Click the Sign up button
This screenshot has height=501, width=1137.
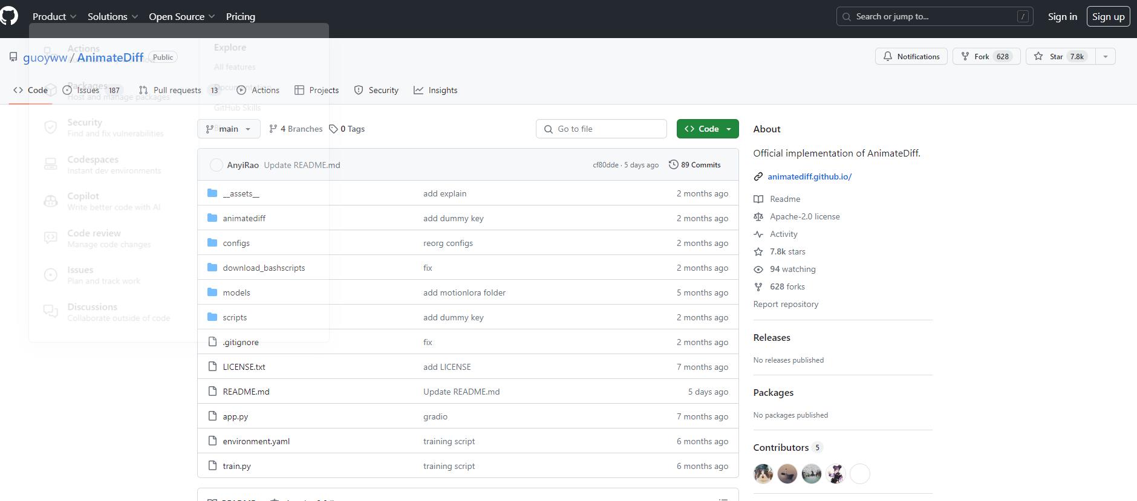[x=1108, y=16]
